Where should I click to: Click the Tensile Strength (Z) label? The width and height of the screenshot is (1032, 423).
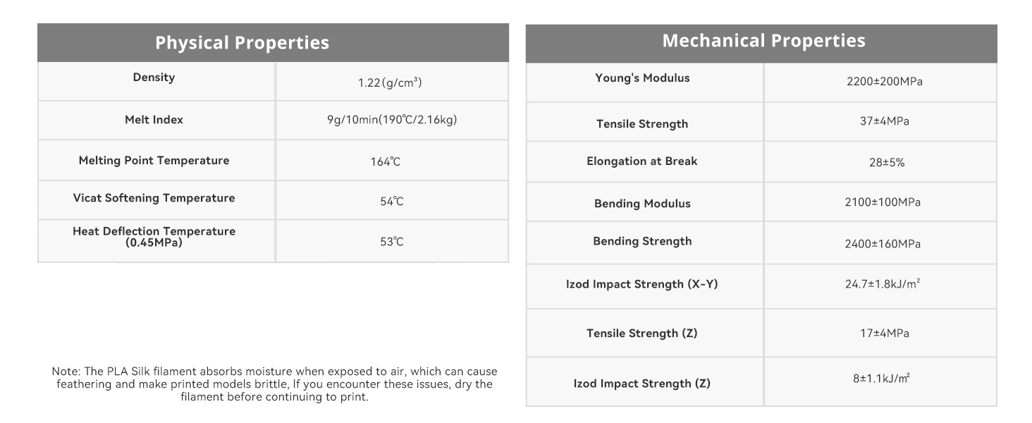pos(641,333)
